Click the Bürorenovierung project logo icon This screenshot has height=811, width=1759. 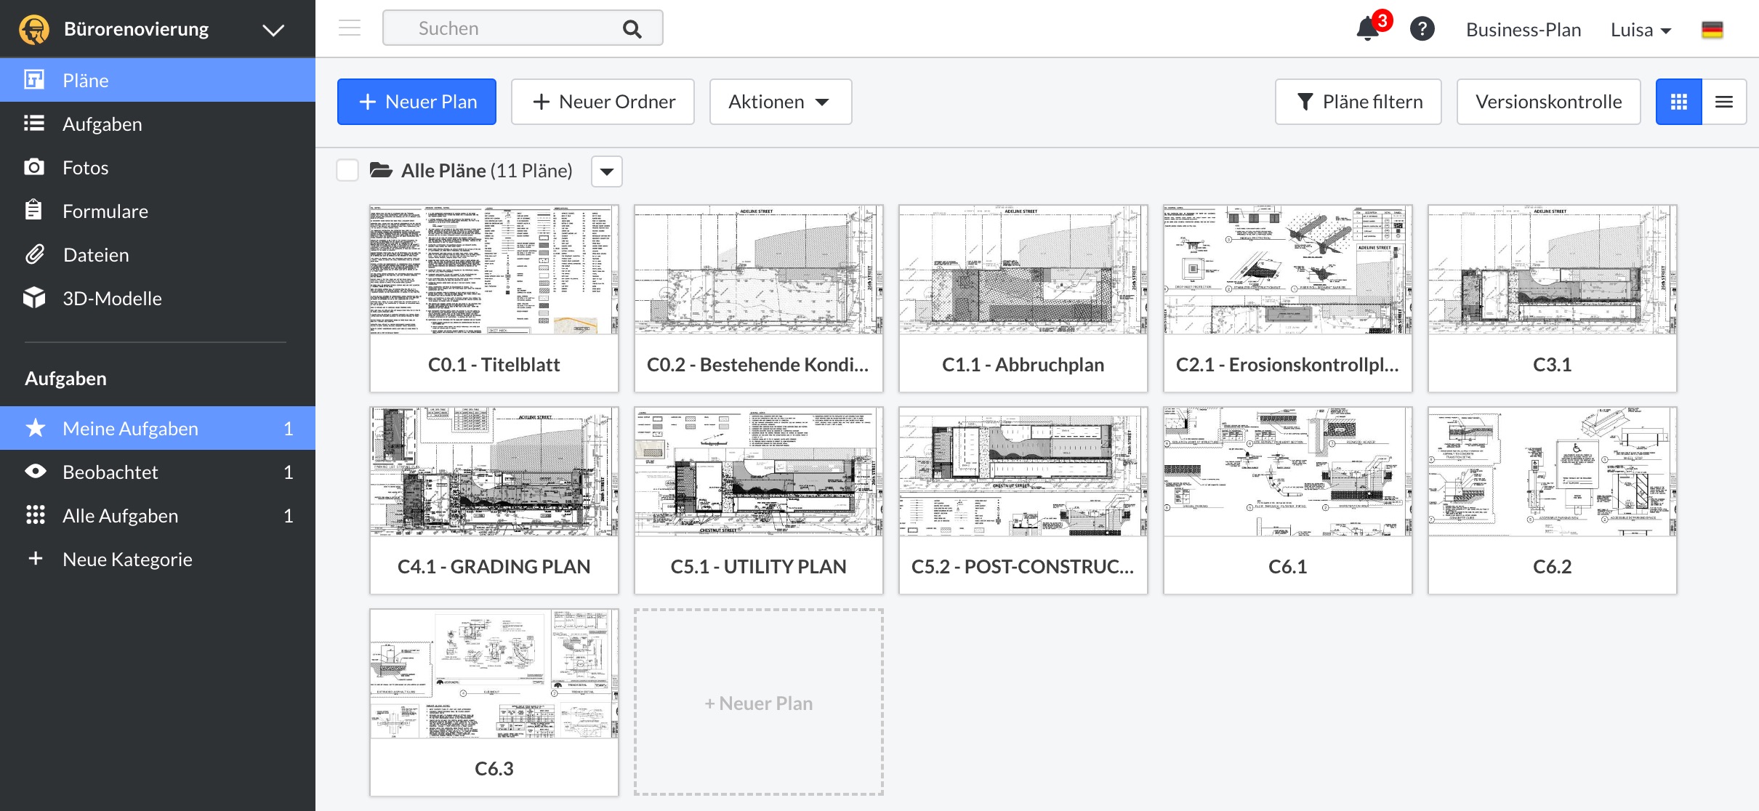click(x=34, y=30)
